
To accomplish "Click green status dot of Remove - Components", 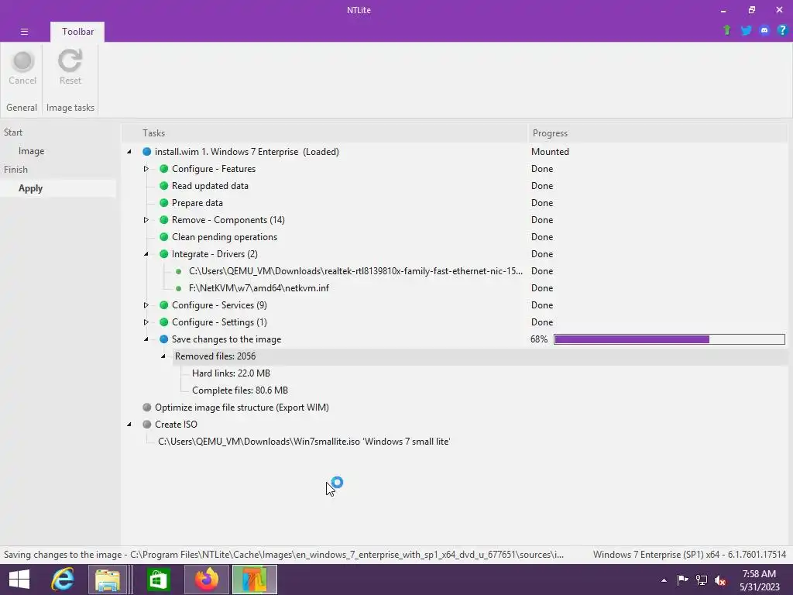I will 164,220.
